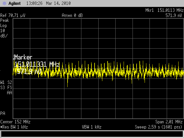
Task: Select the #Res BW 1 kHz setting
Action: click(x=14, y=127)
